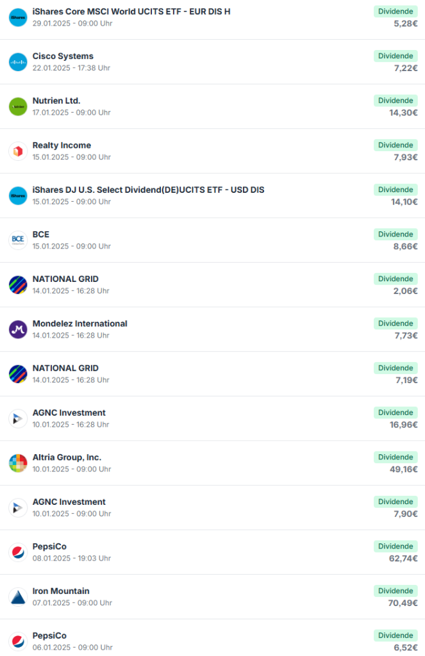Screen dimensions: 425x656
Task: Click PepsiCo logo dated 08.01.2025
Action: (18, 552)
